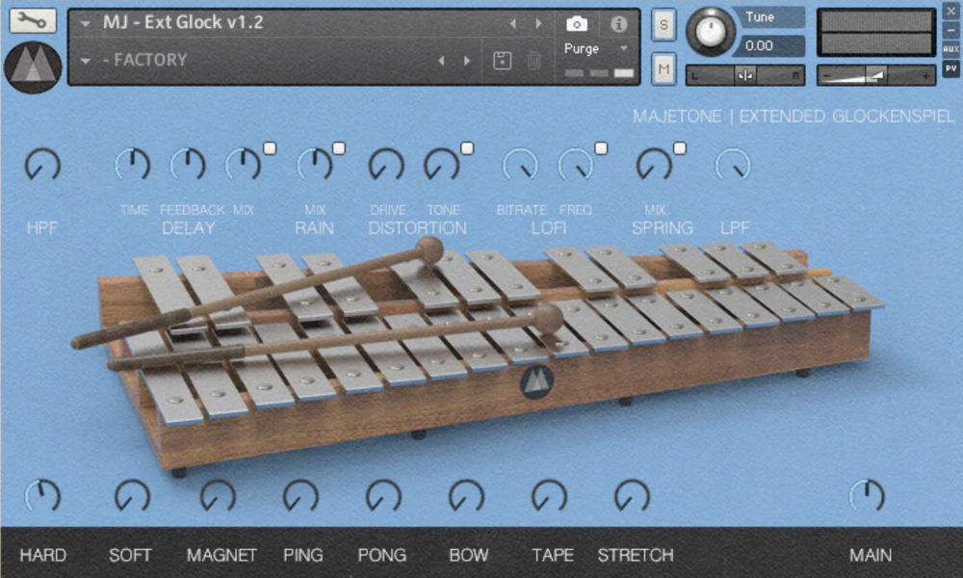Minimize instrument view with minus button
The image size is (963, 578).
click(x=950, y=30)
